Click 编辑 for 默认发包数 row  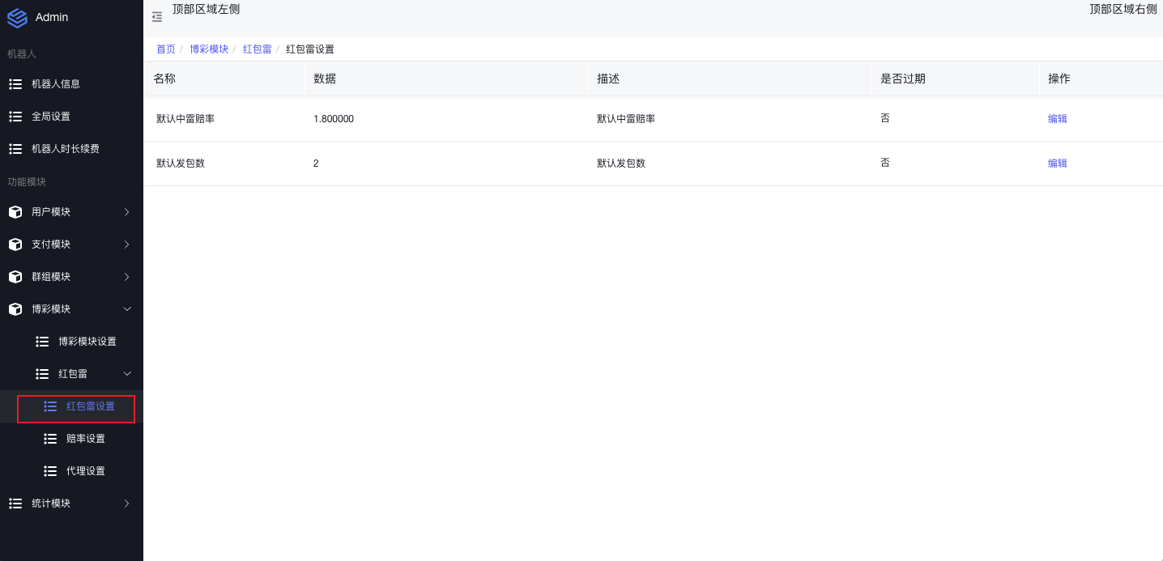(x=1057, y=164)
